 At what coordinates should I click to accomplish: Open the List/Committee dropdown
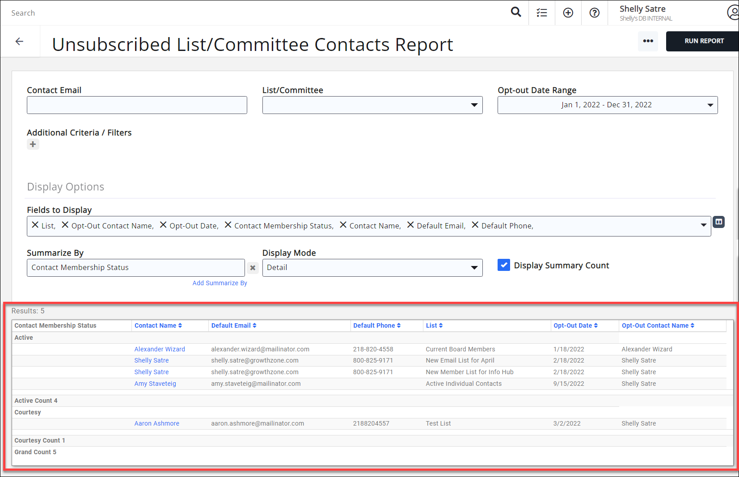474,105
